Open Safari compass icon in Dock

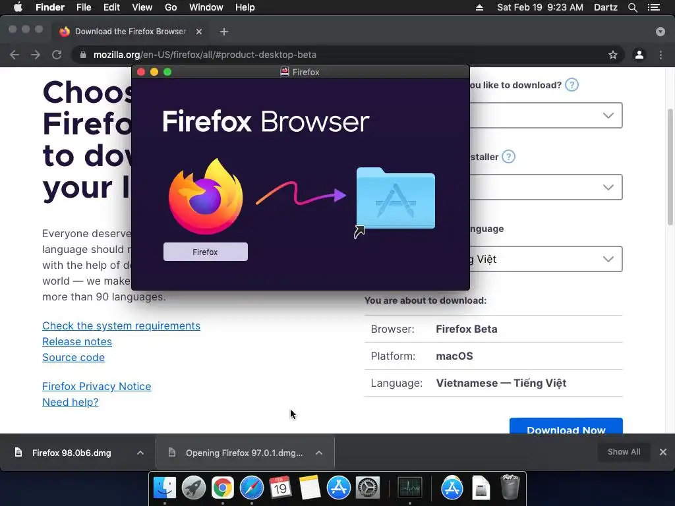252,488
